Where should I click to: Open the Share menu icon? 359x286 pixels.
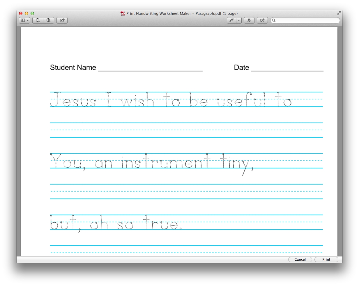pyautogui.click(x=62, y=20)
